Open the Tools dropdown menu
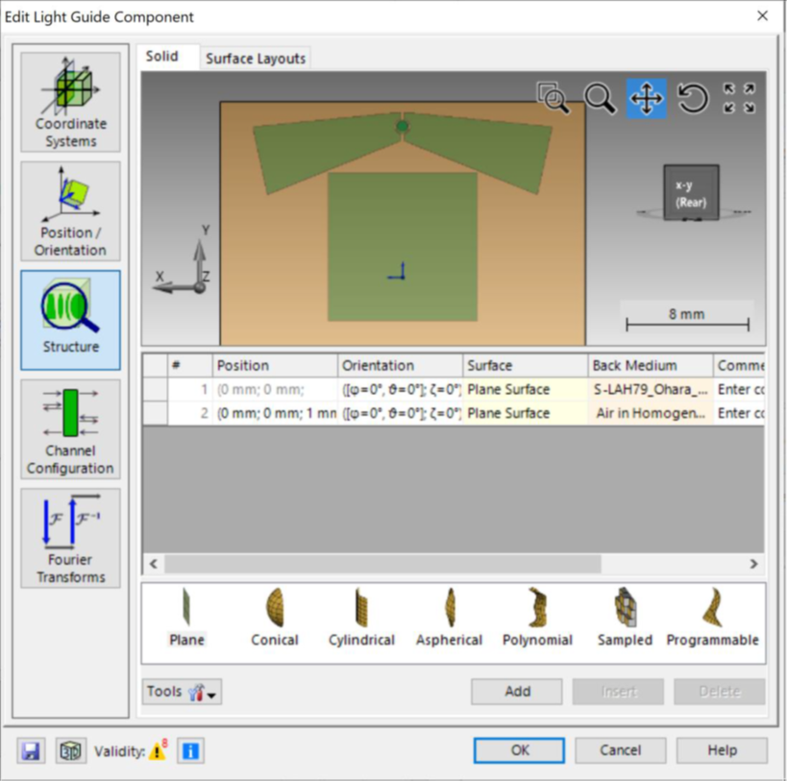 (182, 692)
